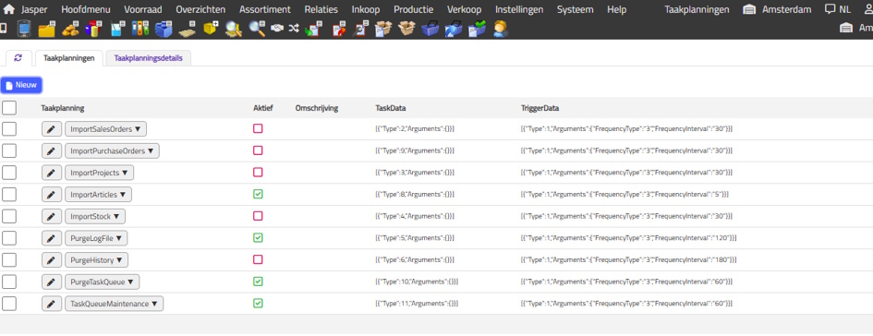Edit ImportSalesOrders with its pencil icon
Screen dimensions: 873x336
click(x=51, y=129)
